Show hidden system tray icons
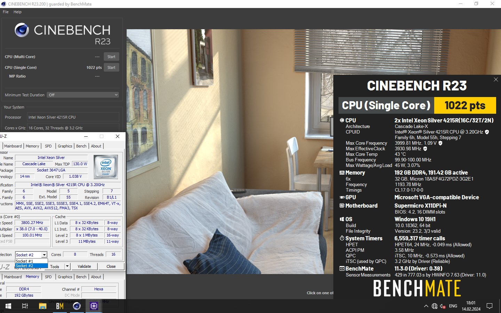Image resolution: width=501 pixels, height=313 pixels. (x=426, y=306)
